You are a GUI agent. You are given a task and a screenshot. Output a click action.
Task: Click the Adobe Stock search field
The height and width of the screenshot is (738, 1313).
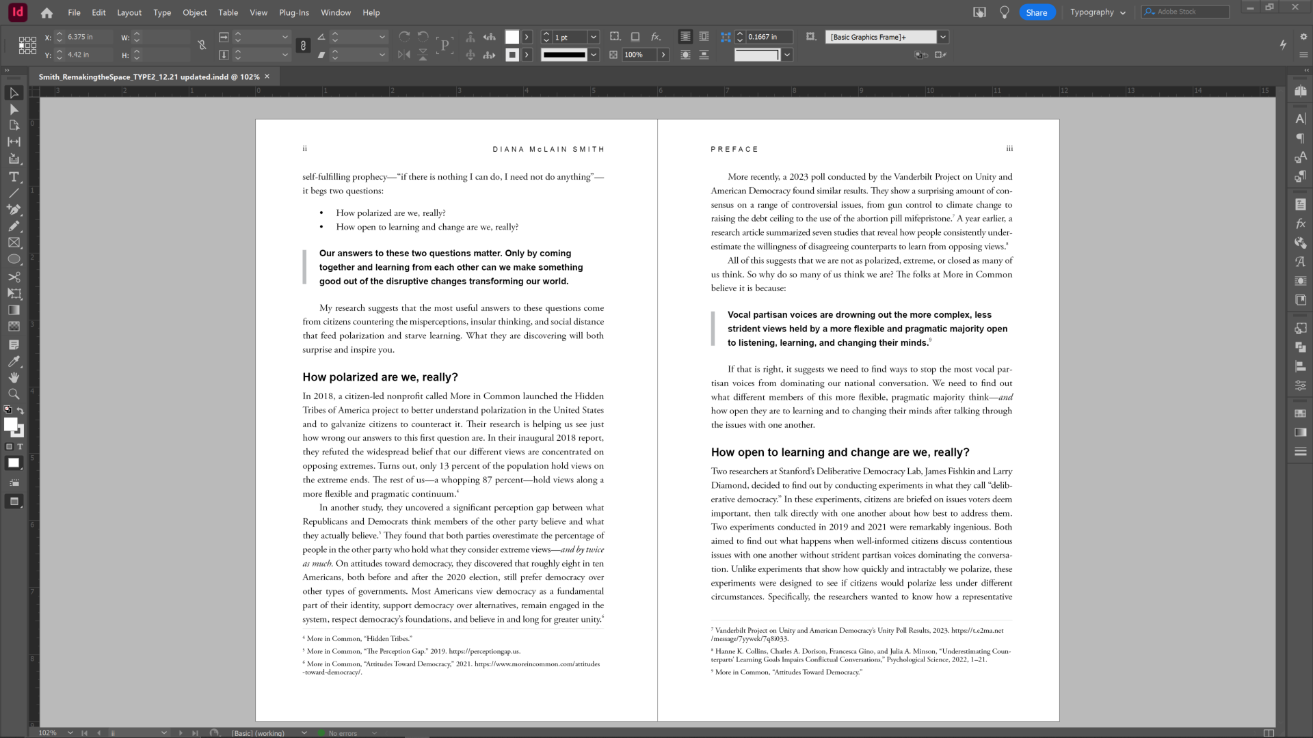point(1185,12)
